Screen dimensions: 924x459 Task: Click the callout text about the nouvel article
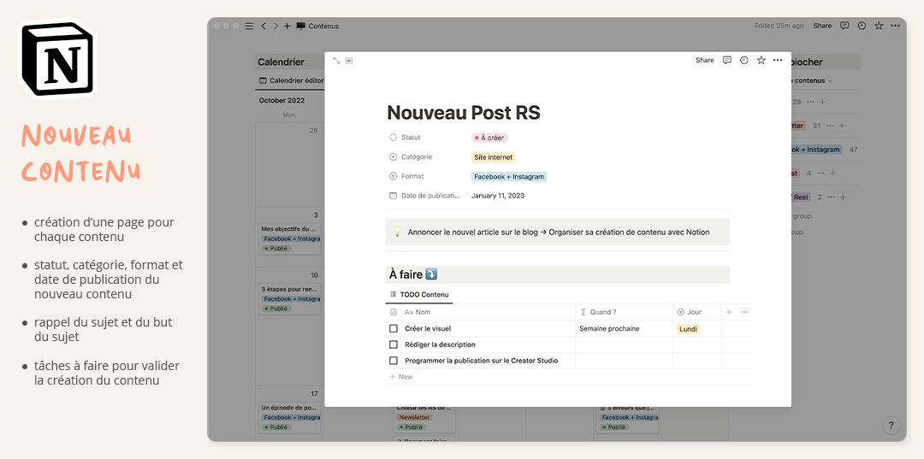click(559, 232)
